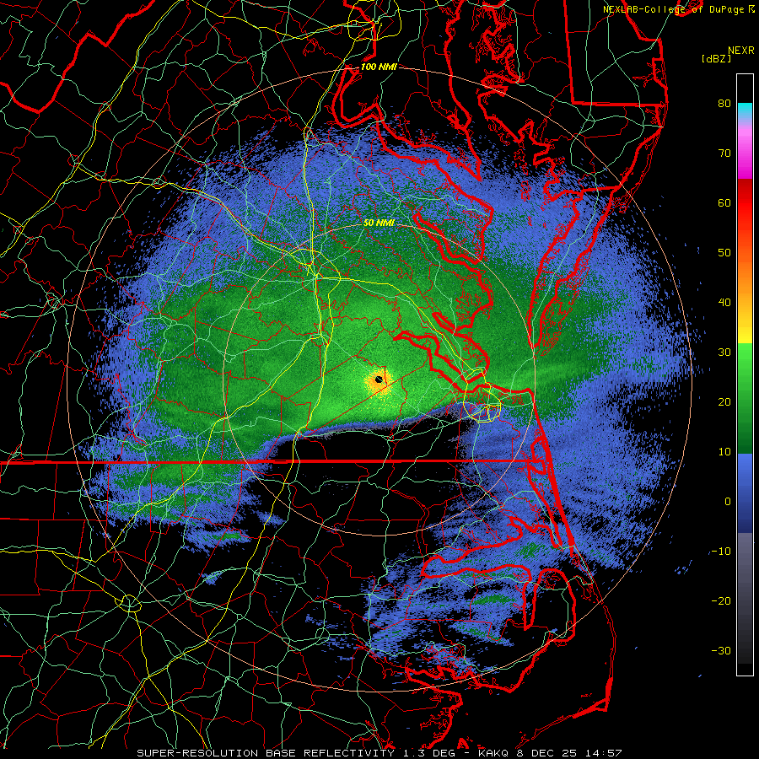Viewport: 759px width, 759px height.
Task: Click the 10 value on the dBZ scale
Action: click(x=724, y=452)
